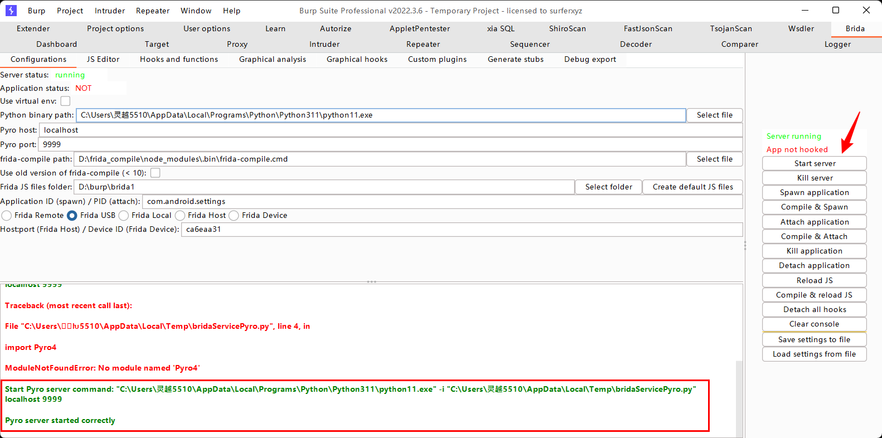Click the frida-compile path field
Image resolution: width=882 pixels, height=438 pixels.
tap(380, 159)
